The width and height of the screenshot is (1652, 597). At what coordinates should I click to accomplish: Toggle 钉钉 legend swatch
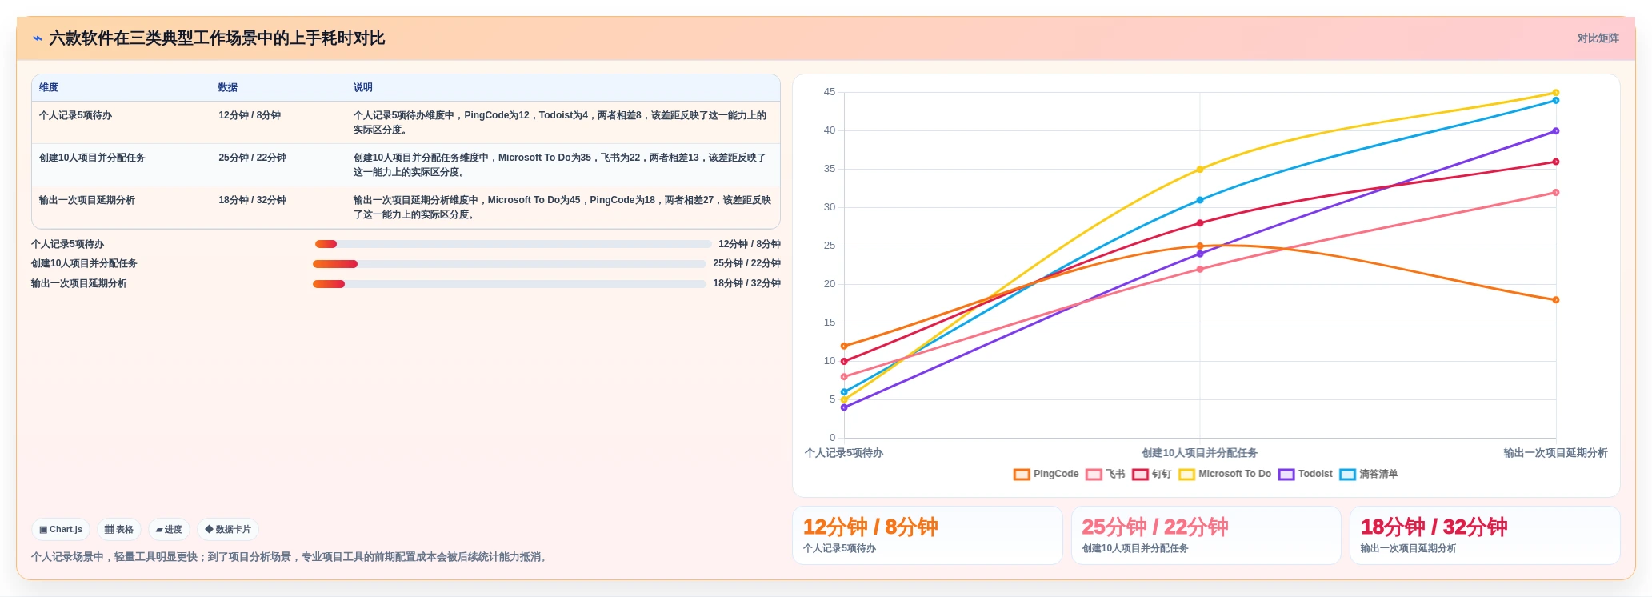[1140, 475]
